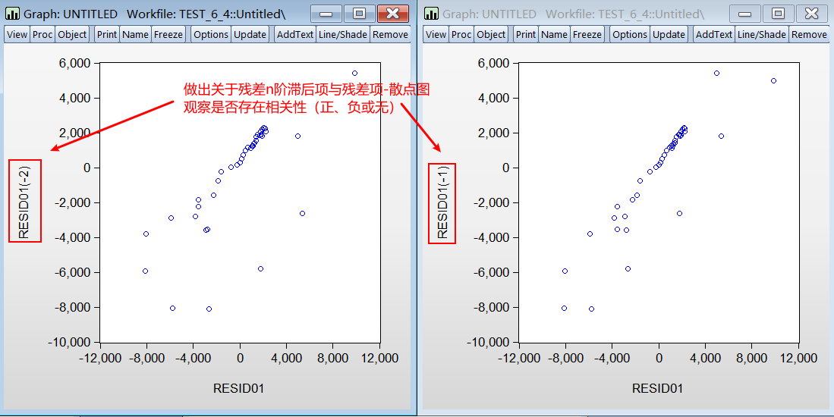This screenshot has height=417, width=834.
Task: Click Line/Shade in the right graph window
Action: (762, 35)
